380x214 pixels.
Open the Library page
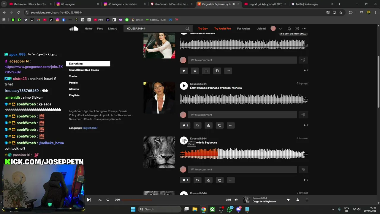tap(113, 29)
